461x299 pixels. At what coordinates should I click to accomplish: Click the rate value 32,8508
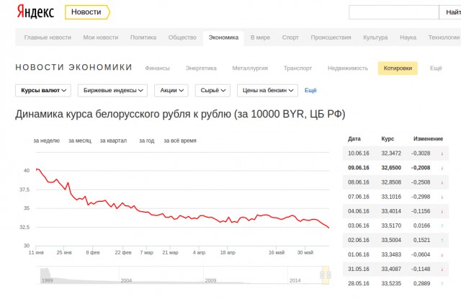(x=391, y=182)
